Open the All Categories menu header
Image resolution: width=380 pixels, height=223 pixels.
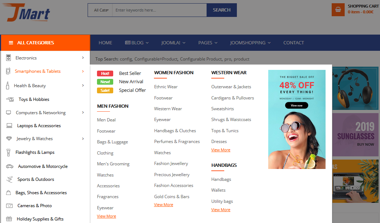click(45, 43)
